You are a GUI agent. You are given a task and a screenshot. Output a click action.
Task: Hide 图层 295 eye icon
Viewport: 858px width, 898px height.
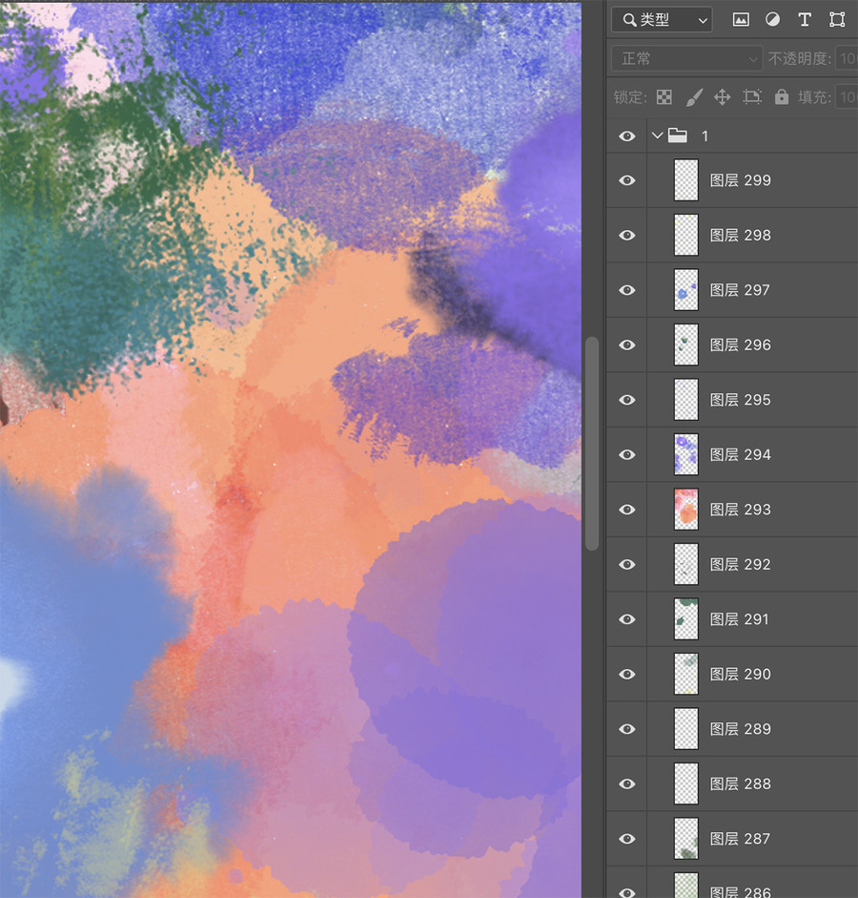click(627, 400)
